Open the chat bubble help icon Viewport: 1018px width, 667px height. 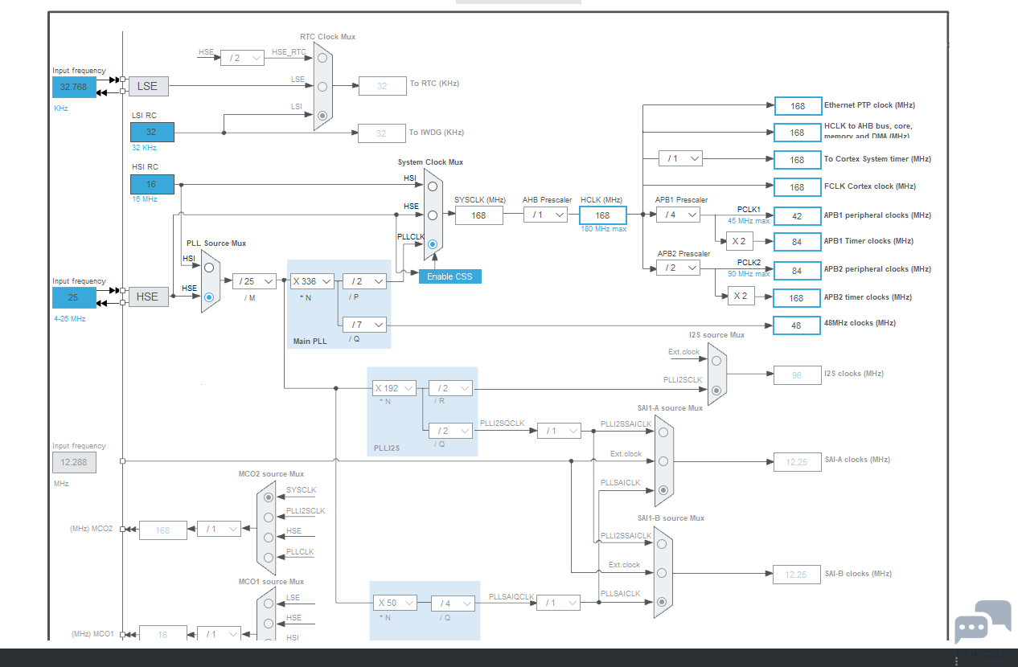[983, 621]
